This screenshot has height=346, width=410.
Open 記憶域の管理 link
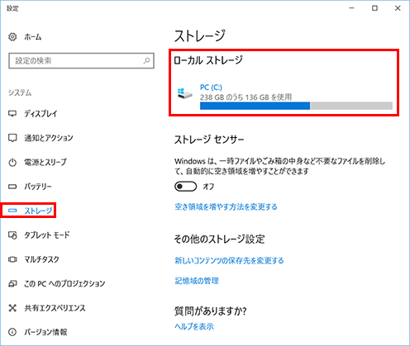pyautogui.click(x=197, y=281)
